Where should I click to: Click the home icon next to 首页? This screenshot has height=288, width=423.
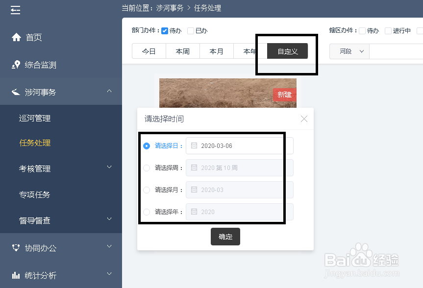click(x=16, y=37)
